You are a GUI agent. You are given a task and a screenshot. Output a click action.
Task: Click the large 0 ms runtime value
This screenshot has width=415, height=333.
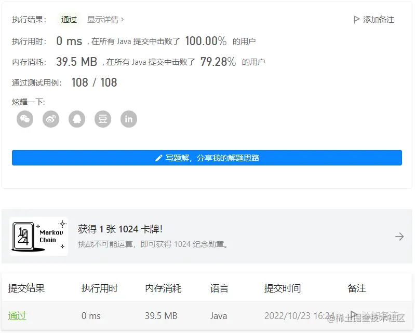[x=69, y=41]
